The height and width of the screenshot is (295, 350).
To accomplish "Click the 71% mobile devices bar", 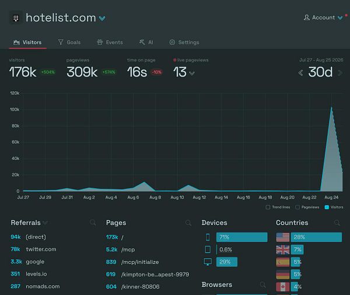I will coord(242,237).
